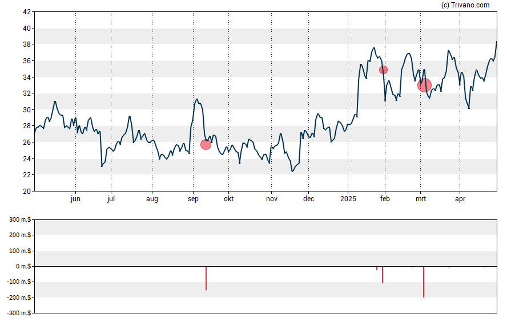The height and width of the screenshot is (322, 507).
Task: Click the "0 m.$" axis value
Action: point(23,267)
